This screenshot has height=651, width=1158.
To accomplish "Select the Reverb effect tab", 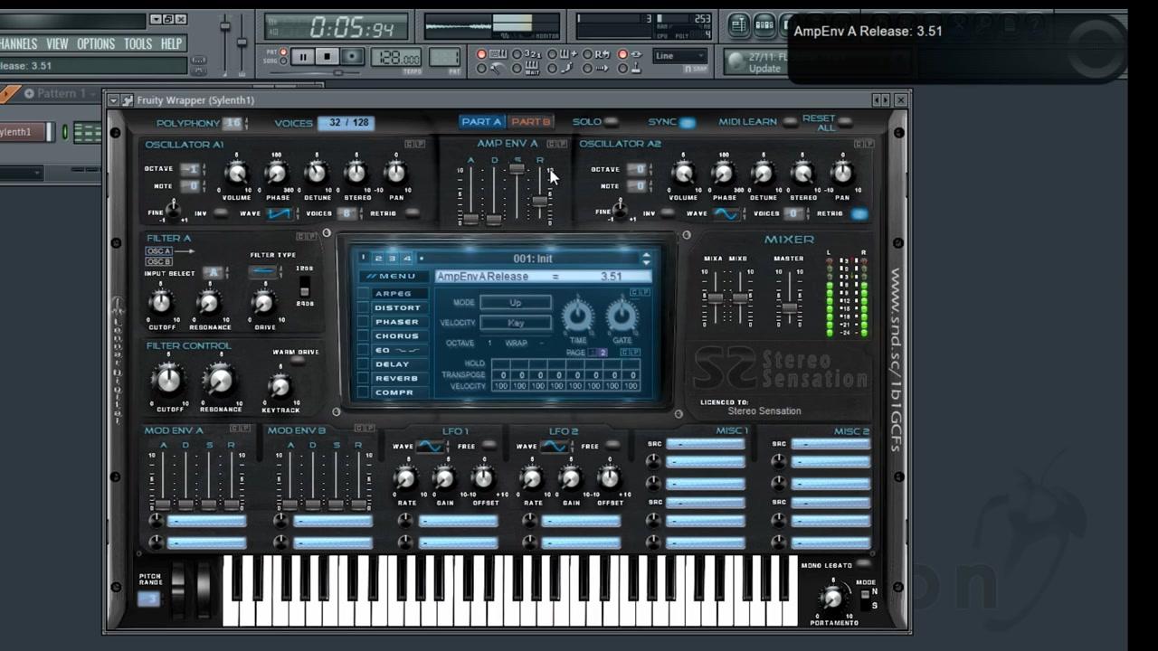I will (397, 379).
